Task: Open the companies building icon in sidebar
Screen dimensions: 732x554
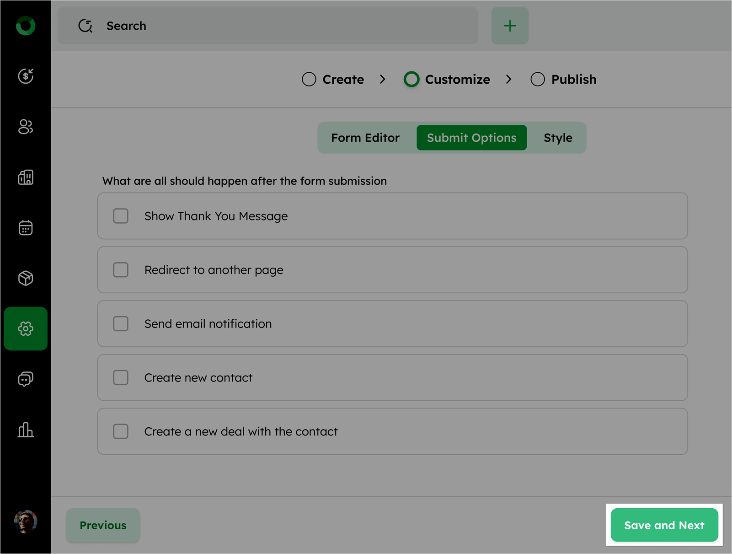Action: click(26, 177)
